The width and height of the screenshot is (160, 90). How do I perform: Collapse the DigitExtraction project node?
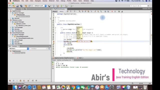tap(9, 11)
